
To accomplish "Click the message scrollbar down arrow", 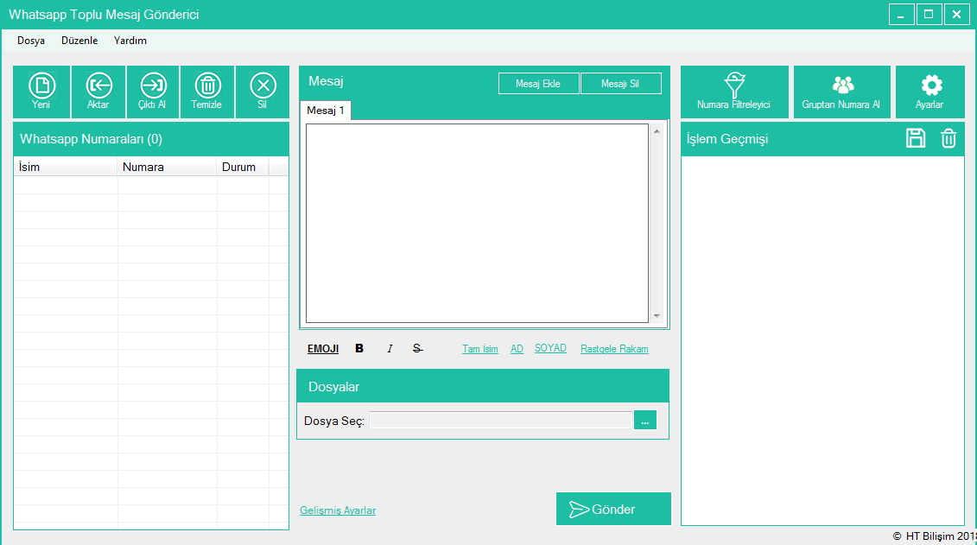I will [657, 316].
